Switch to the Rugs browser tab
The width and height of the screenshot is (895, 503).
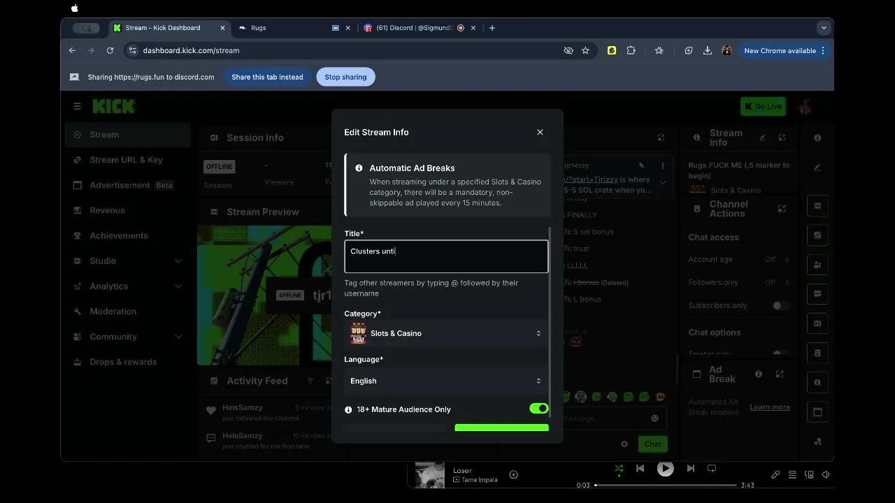point(287,28)
